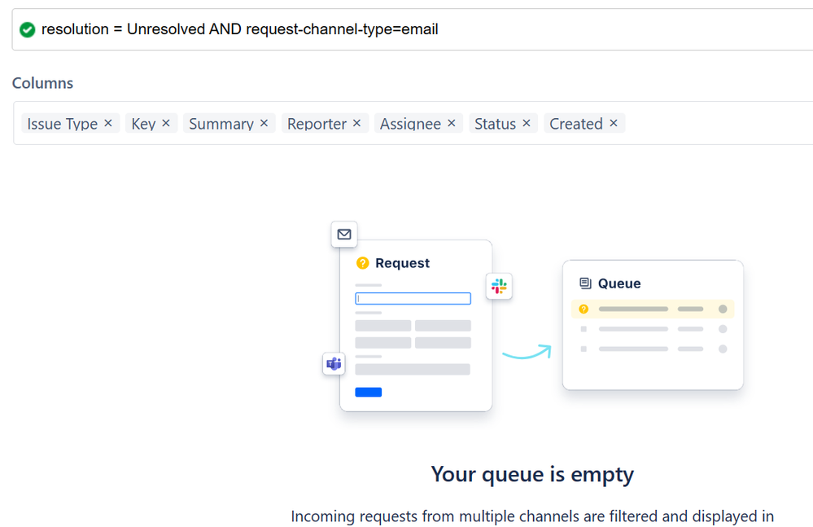813x527 pixels.
Task: Remove the Assignee column chip
Action: click(x=451, y=124)
